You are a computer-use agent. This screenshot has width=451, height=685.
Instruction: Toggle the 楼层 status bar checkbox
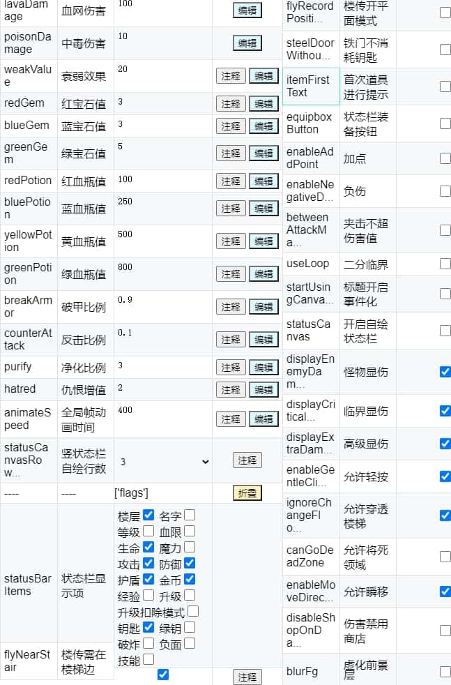(x=148, y=515)
